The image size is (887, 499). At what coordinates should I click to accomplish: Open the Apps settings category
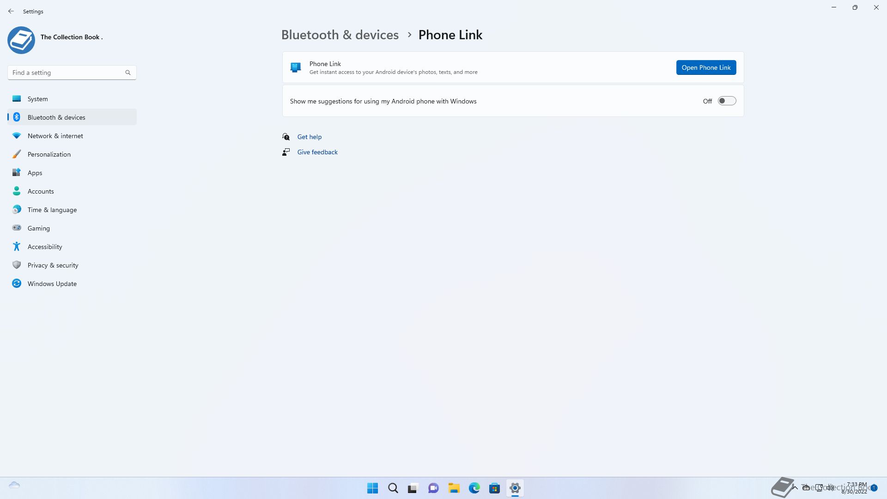(72, 172)
